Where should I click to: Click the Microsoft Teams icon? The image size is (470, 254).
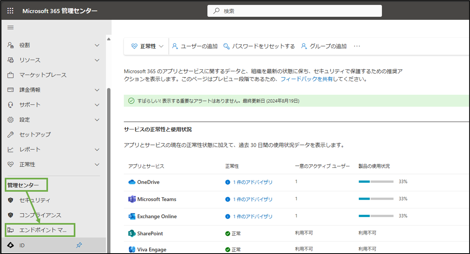tap(132, 199)
